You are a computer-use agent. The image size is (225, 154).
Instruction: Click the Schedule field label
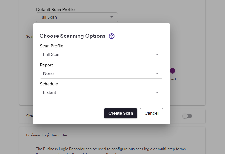click(x=49, y=84)
